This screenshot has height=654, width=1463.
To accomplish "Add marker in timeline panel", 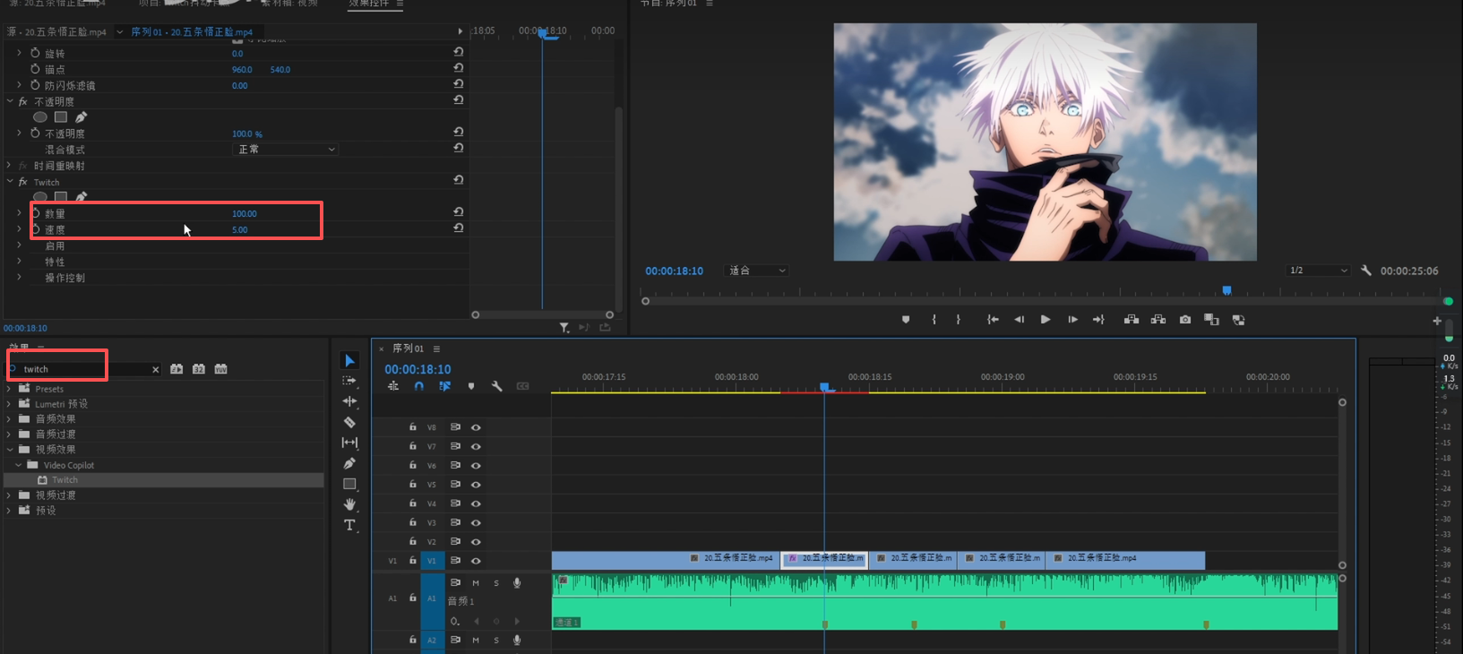I will click(x=470, y=386).
